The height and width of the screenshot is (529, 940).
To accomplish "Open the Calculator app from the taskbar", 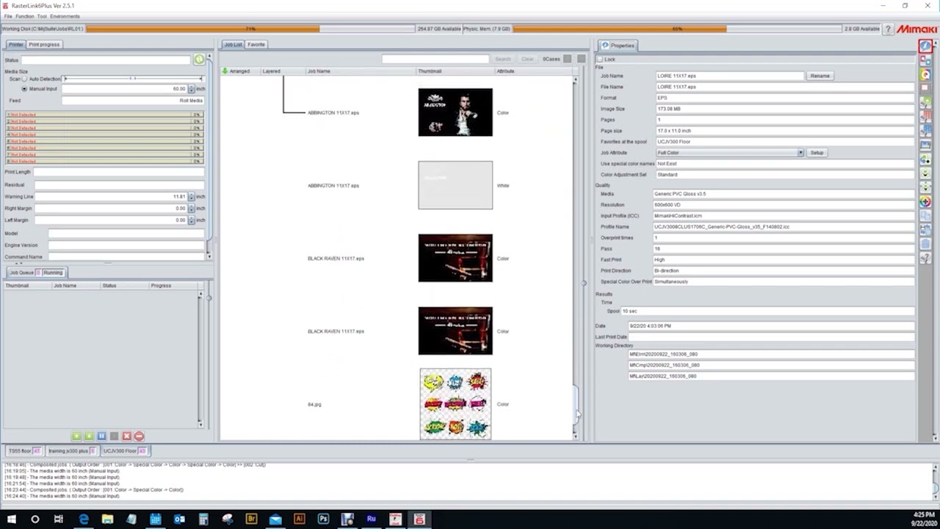I will pos(203,519).
